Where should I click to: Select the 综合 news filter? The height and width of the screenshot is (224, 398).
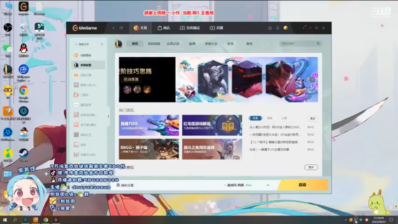click(x=270, y=118)
